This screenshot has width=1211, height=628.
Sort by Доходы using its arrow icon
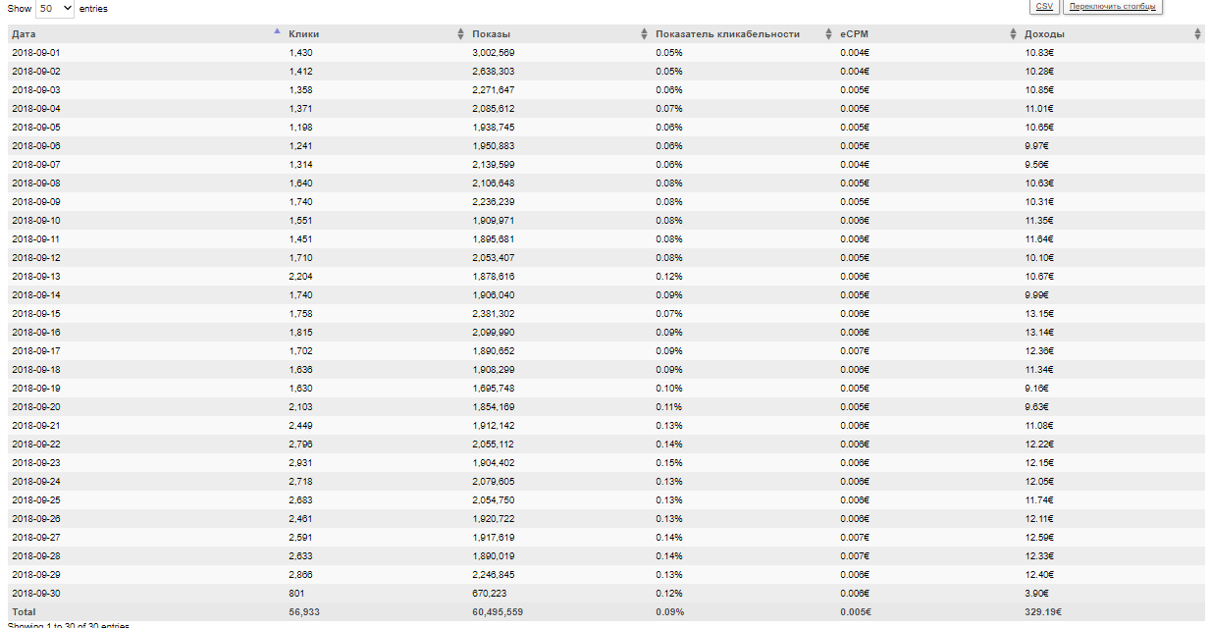point(1197,34)
